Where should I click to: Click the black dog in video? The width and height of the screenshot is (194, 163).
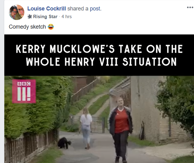[64, 143]
